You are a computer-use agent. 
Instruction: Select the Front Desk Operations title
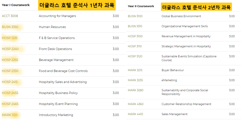click(x=55, y=49)
